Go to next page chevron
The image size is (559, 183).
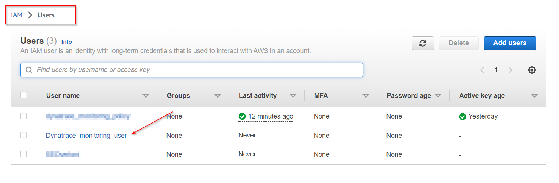click(510, 70)
